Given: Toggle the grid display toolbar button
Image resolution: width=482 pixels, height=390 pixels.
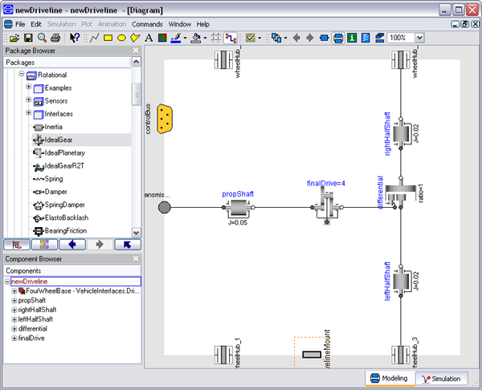Looking at the screenshot, I should (x=216, y=38).
